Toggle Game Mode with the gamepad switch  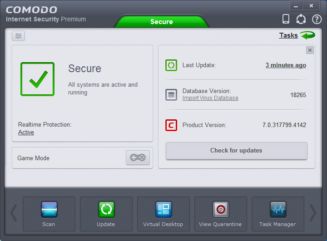point(138,158)
